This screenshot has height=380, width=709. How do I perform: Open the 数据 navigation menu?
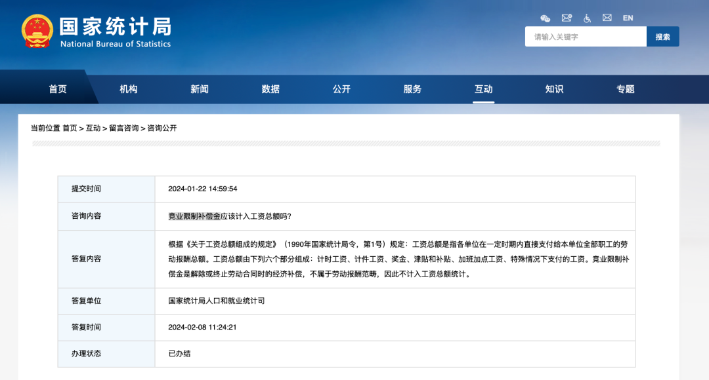[x=270, y=89]
